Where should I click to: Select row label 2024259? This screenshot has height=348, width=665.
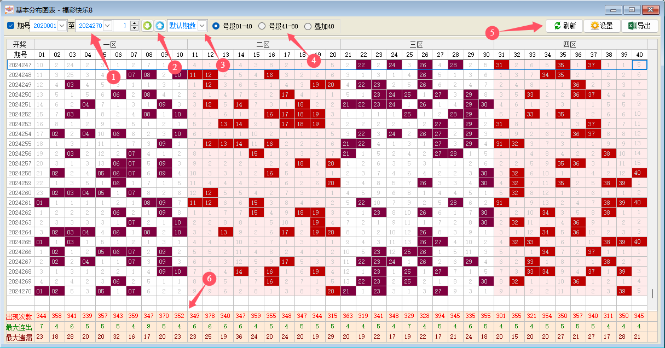click(20, 182)
